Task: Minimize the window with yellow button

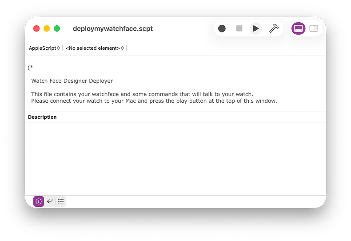Action: click(47, 28)
